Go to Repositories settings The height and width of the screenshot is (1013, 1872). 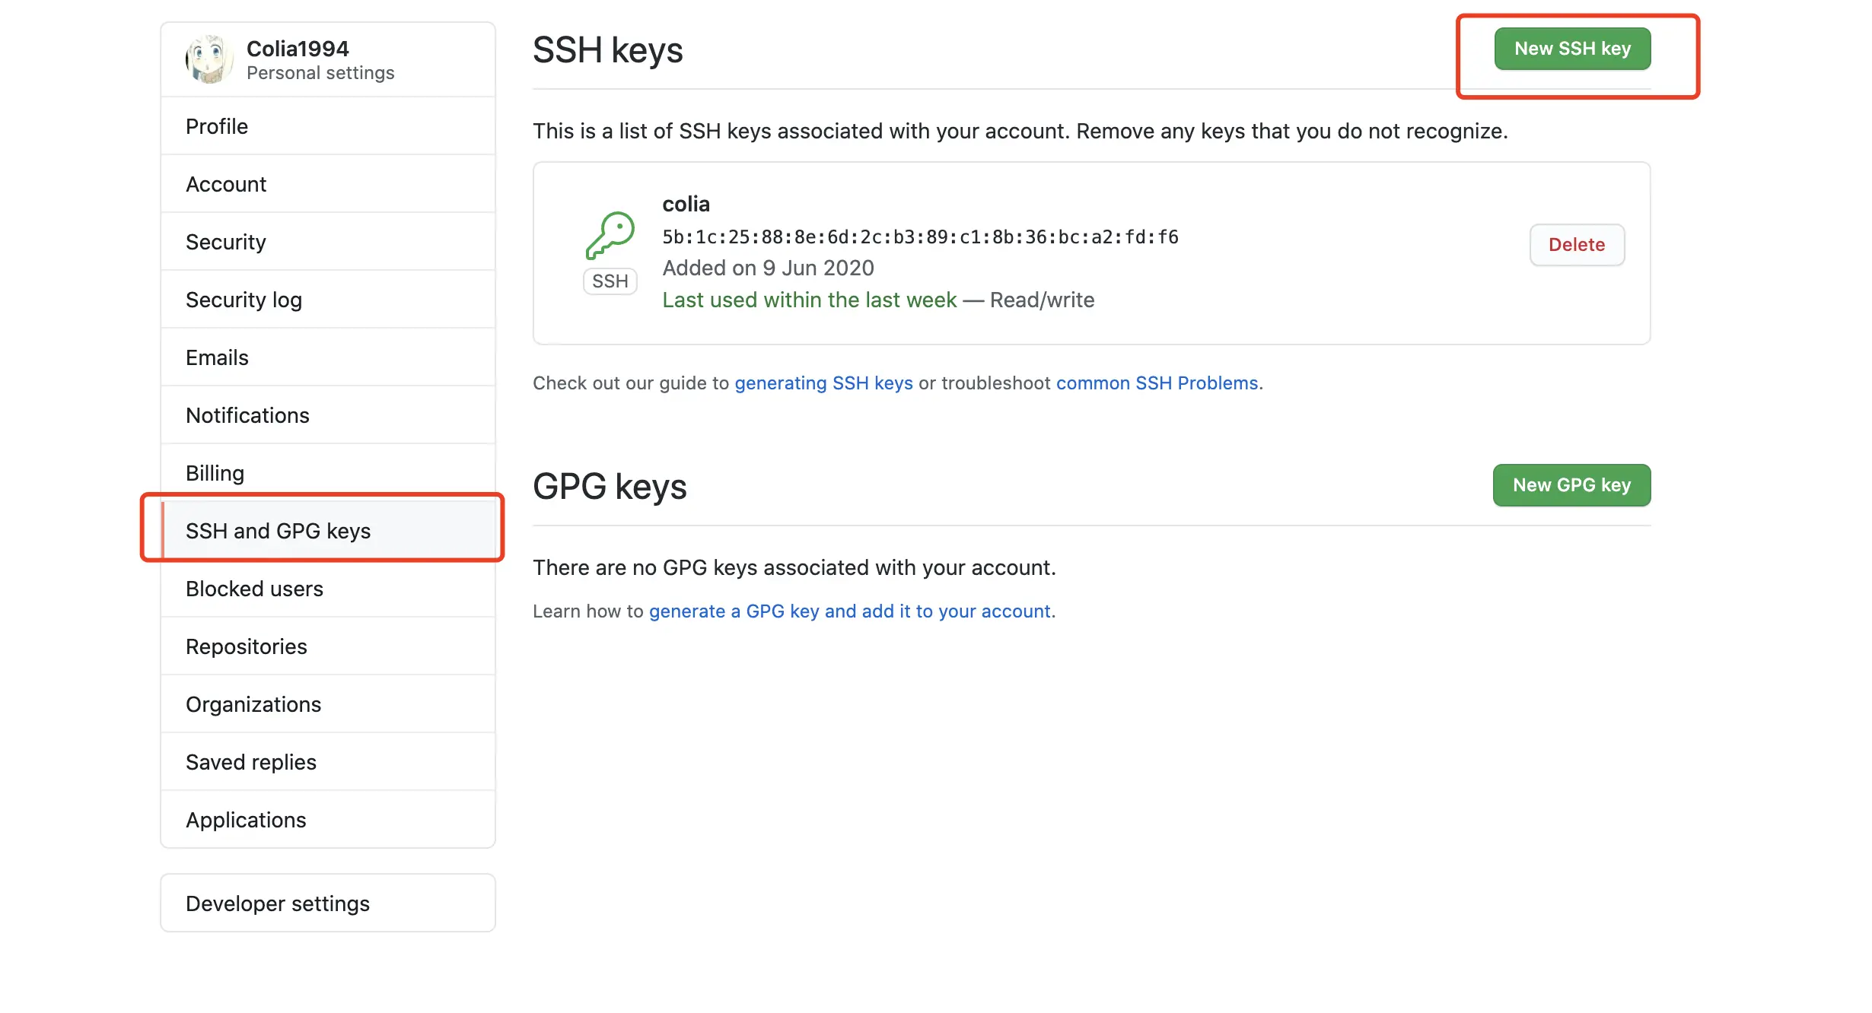[x=246, y=646]
